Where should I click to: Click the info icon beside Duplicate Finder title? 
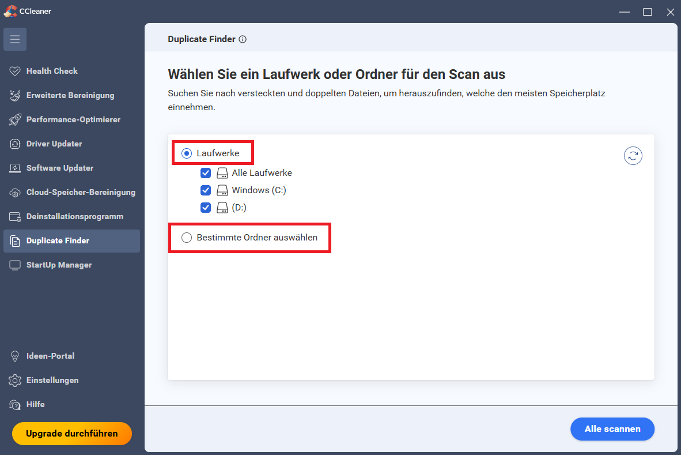tap(243, 39)
